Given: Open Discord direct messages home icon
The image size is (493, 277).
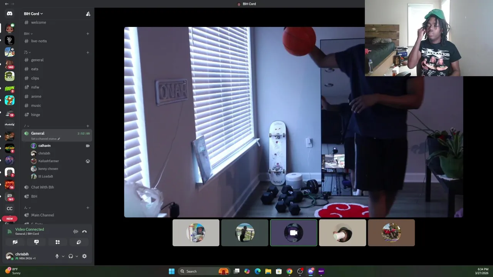Looking at the screenshot, I should tap(10, 13).
